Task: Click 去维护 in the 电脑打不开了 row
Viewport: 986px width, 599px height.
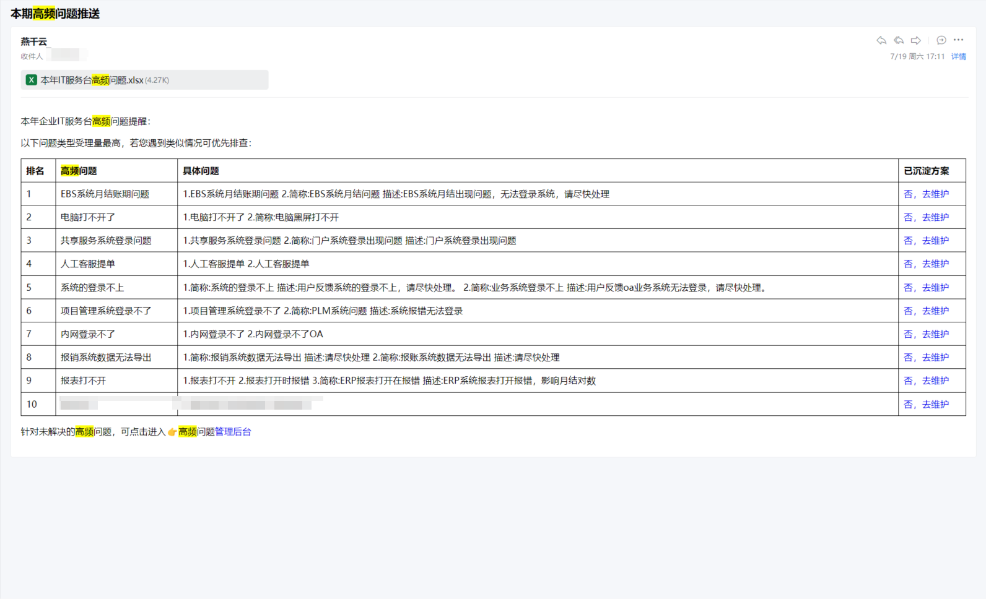Action: click(x=935, y=218)
